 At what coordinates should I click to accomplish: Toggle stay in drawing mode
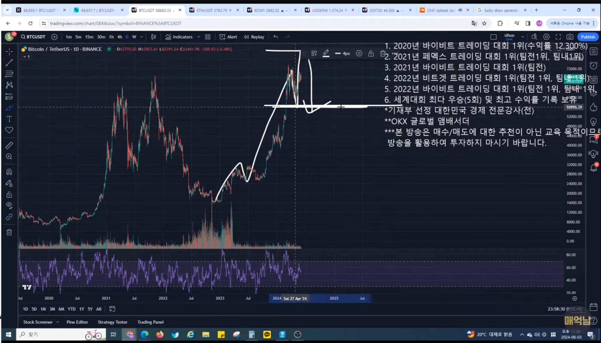point(9,183)
